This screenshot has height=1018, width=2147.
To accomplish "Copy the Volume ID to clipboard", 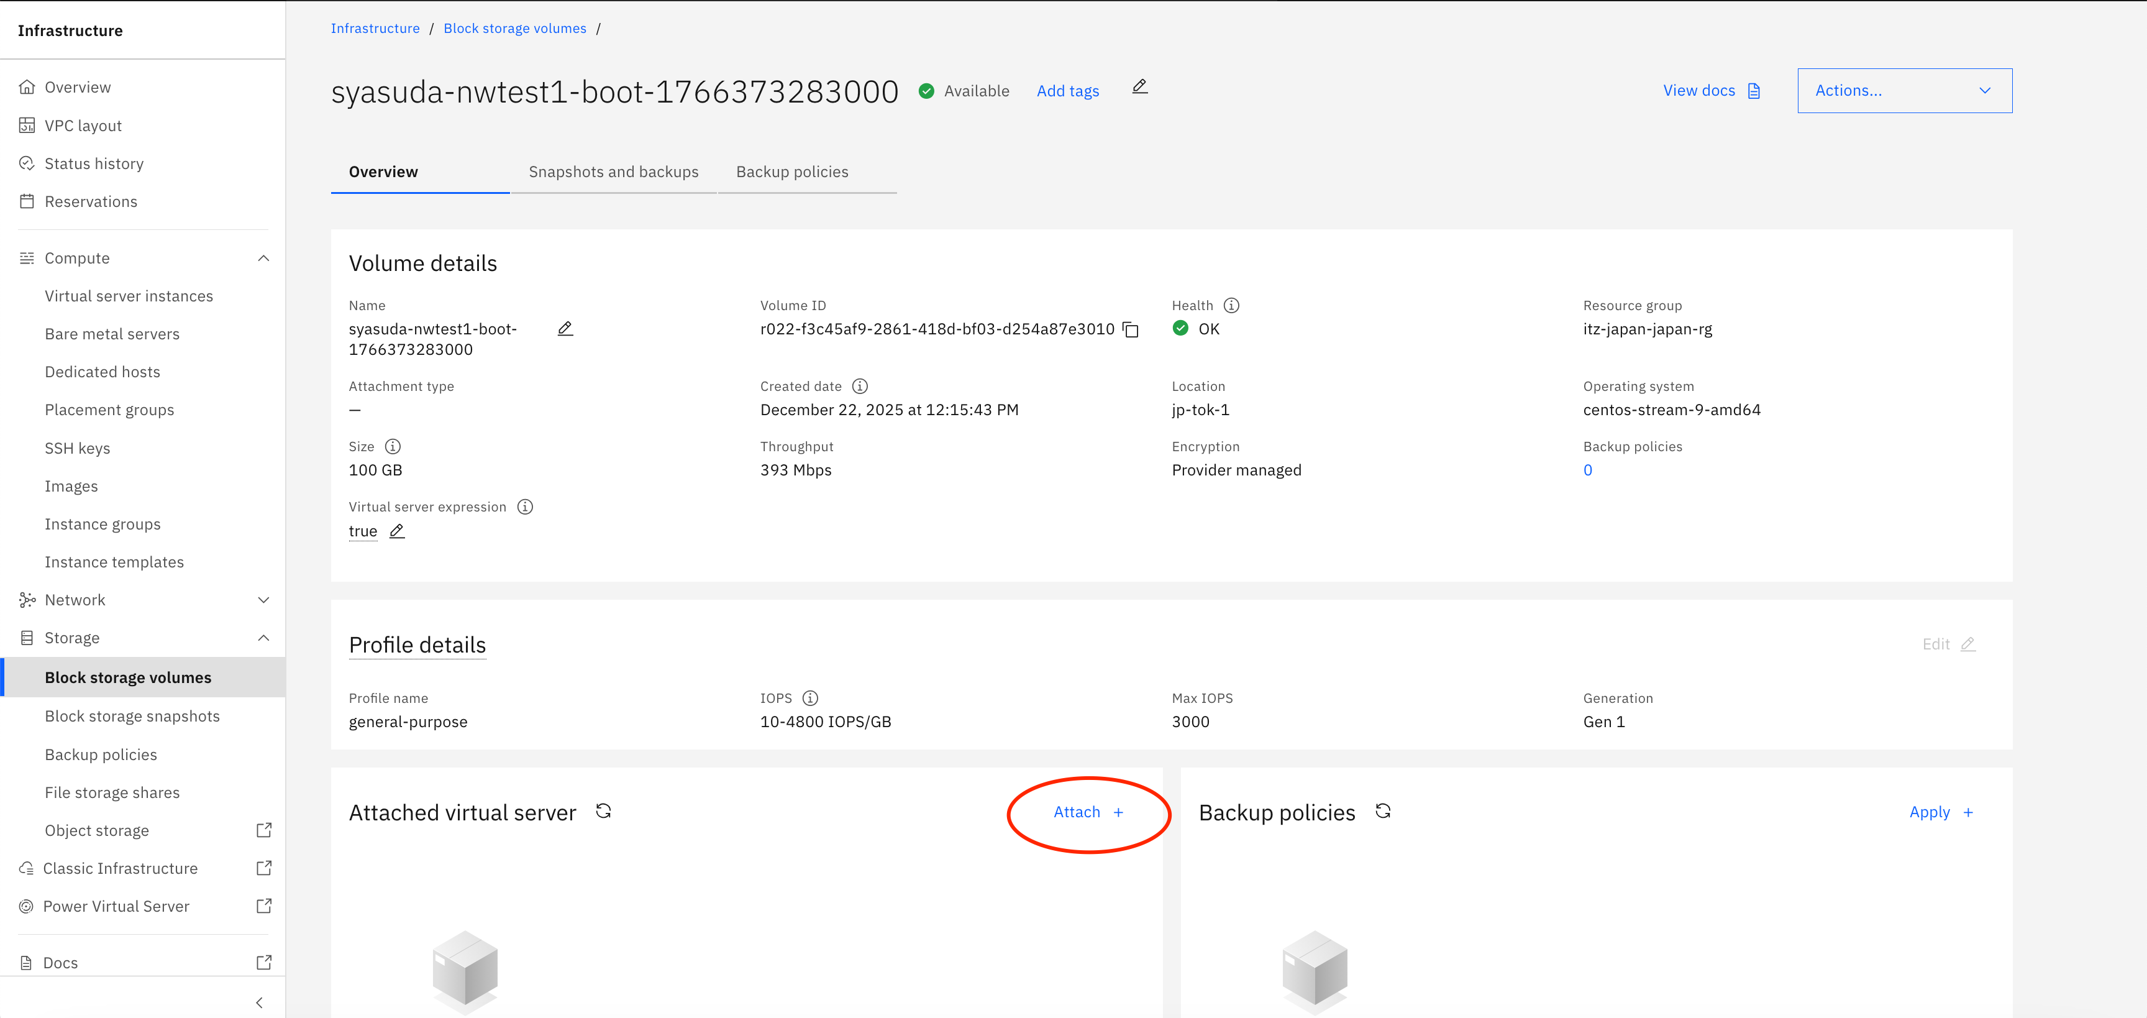I will pos(1131,330).
